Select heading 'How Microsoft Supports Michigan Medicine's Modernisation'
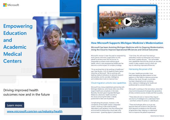170x120 pixels. pyautogui.click(x=127, y=43)
